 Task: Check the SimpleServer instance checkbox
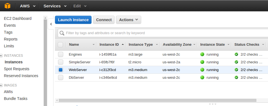[x=60, y=62]
